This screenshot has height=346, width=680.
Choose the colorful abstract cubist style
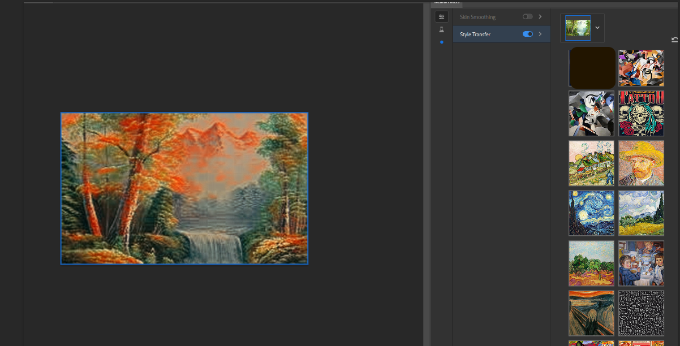pos(641,67)
